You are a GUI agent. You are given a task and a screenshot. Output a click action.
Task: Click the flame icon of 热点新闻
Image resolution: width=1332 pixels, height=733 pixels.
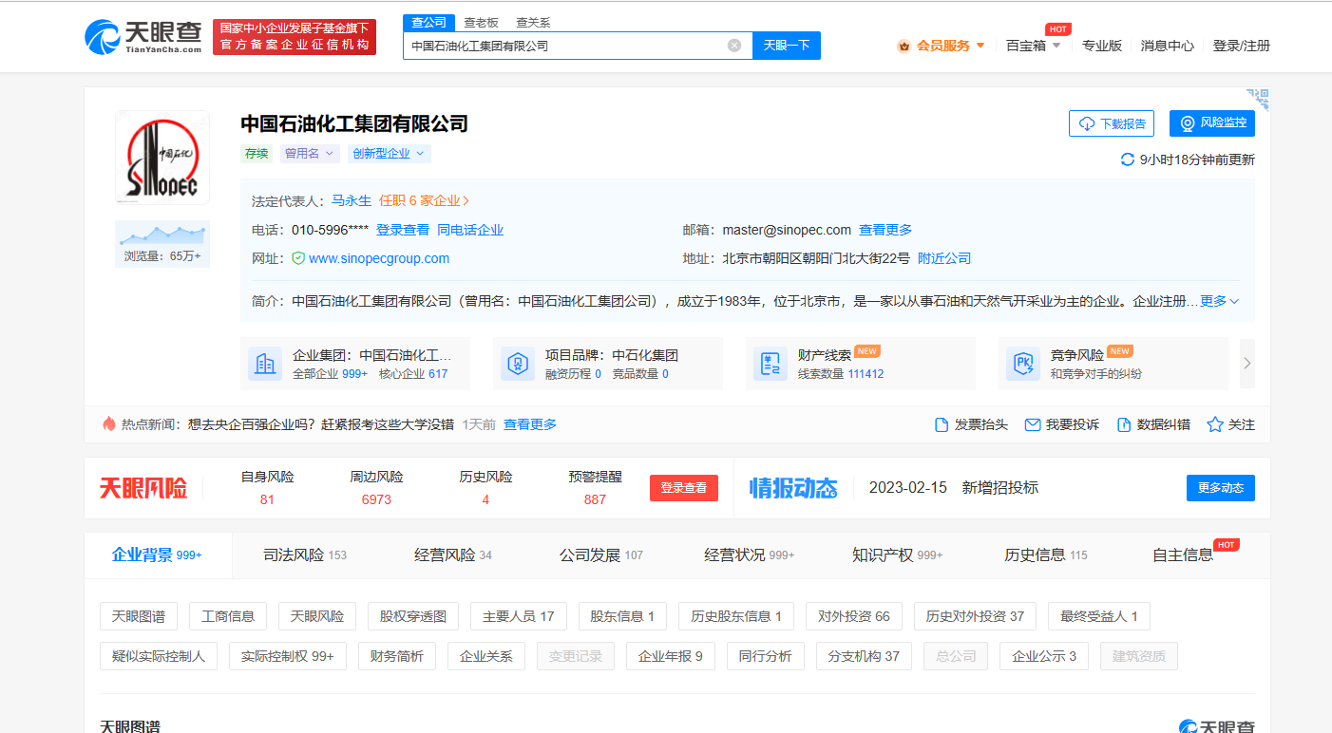[x=108, y=423]
